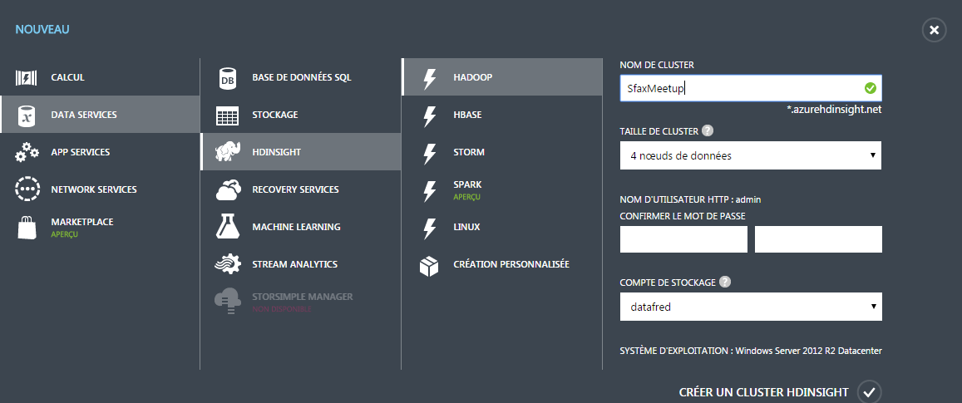The width and height of the screenshot is (962, 403).
Task: Click the Calcul barcode icon
Action: (x=27, y=78)
